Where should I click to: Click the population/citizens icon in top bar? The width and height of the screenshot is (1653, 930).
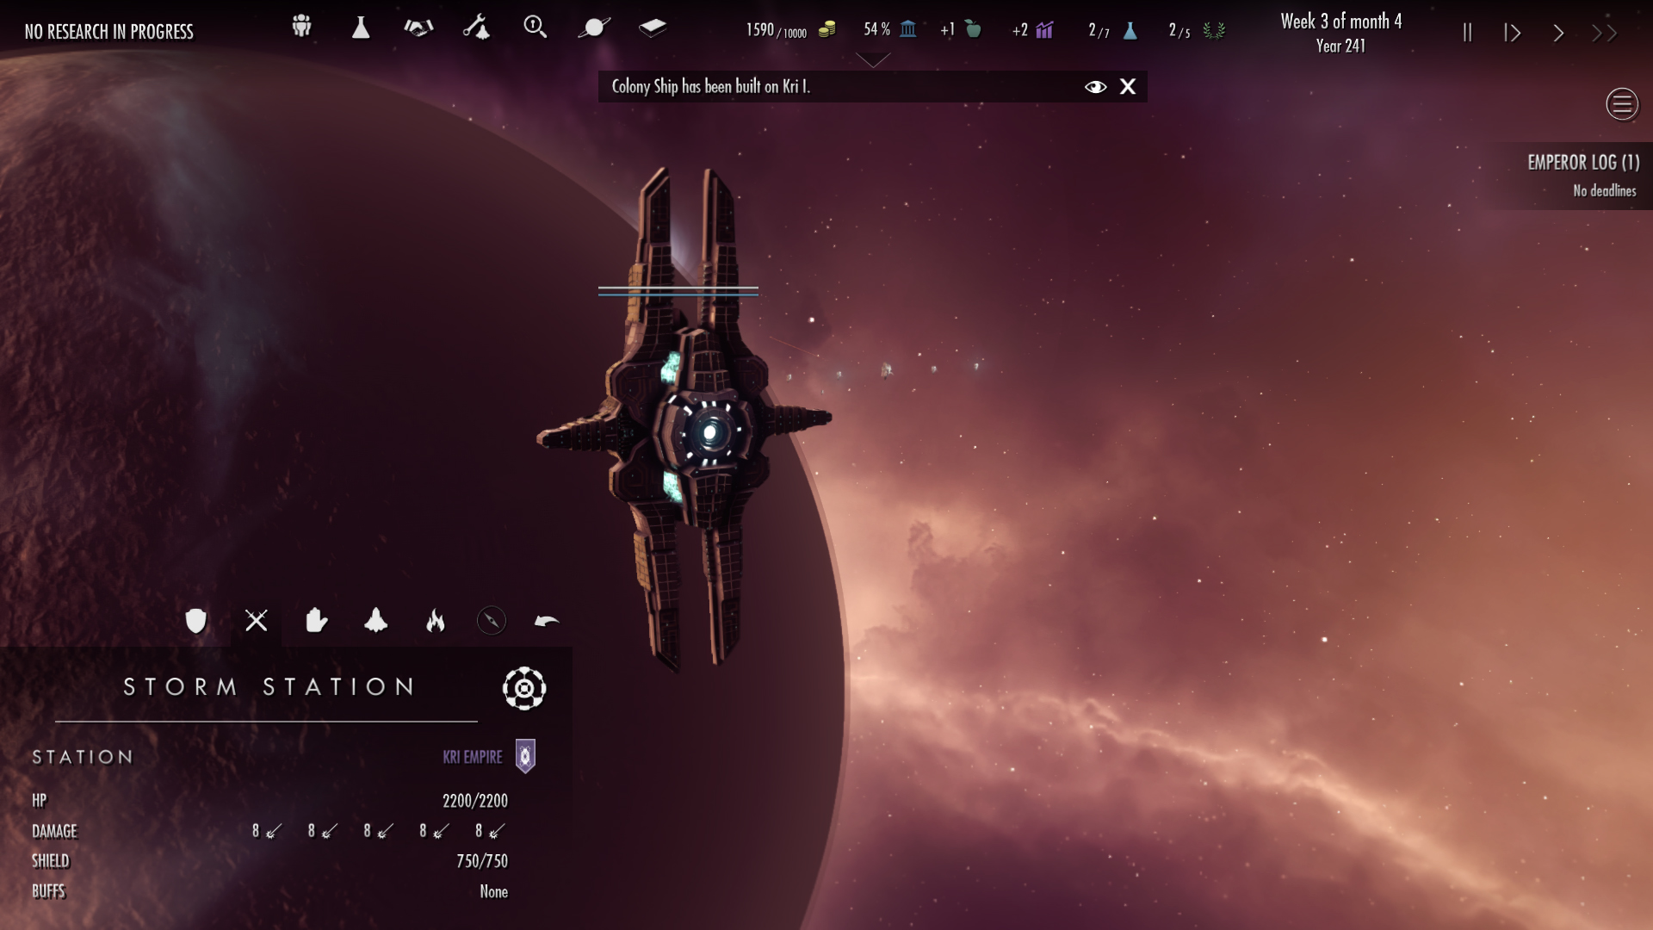[x=300, y=28]
